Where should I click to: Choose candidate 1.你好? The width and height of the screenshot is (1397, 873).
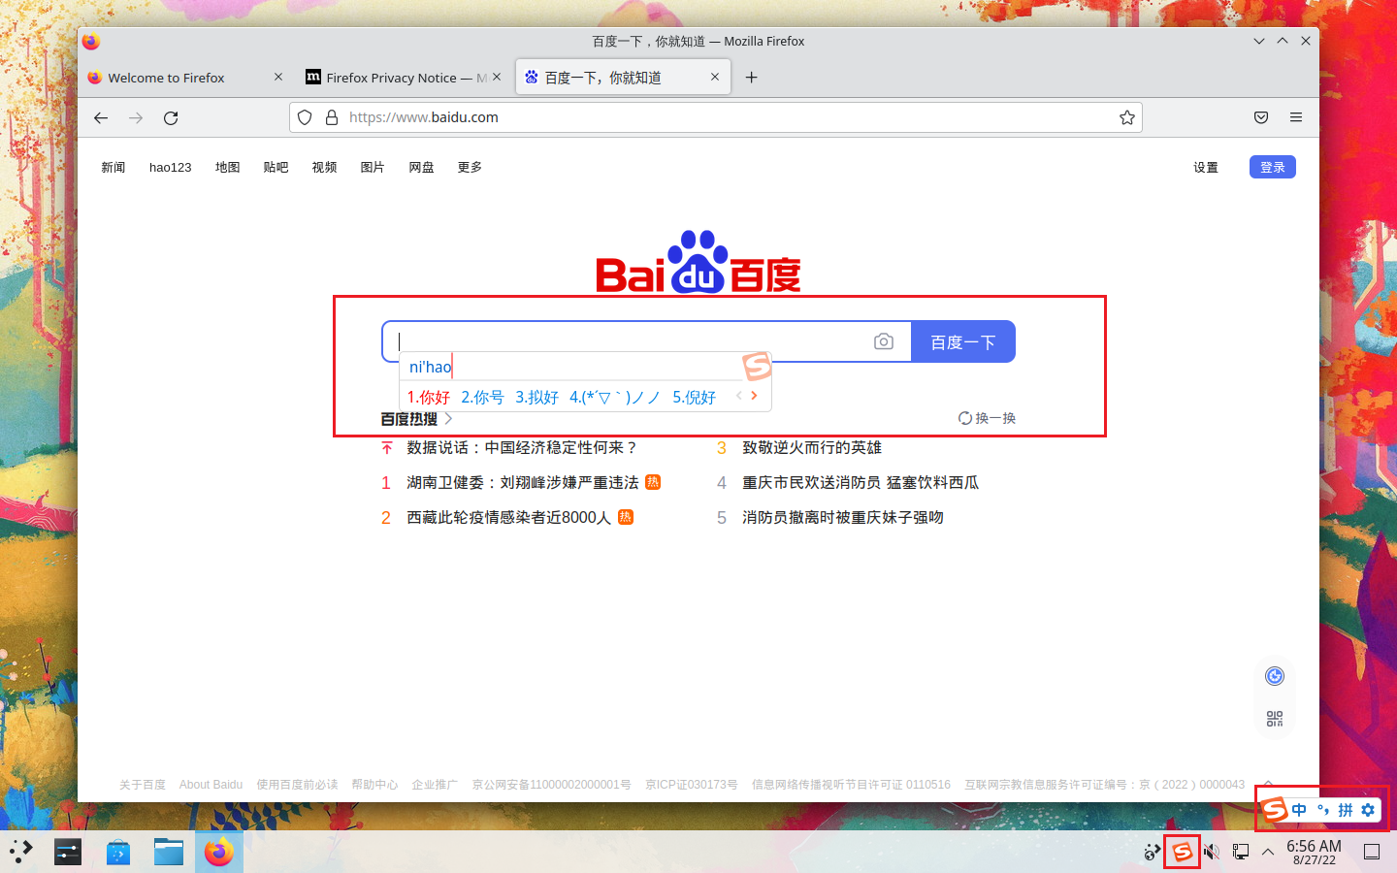429,397
